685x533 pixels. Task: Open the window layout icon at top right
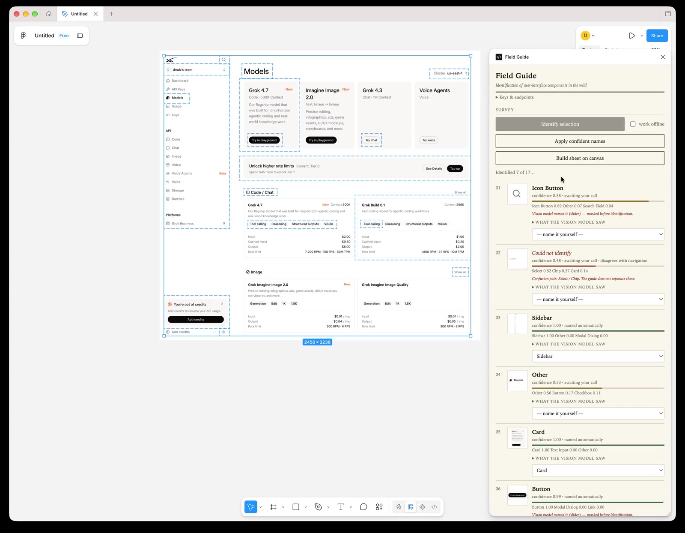(668, 14)
